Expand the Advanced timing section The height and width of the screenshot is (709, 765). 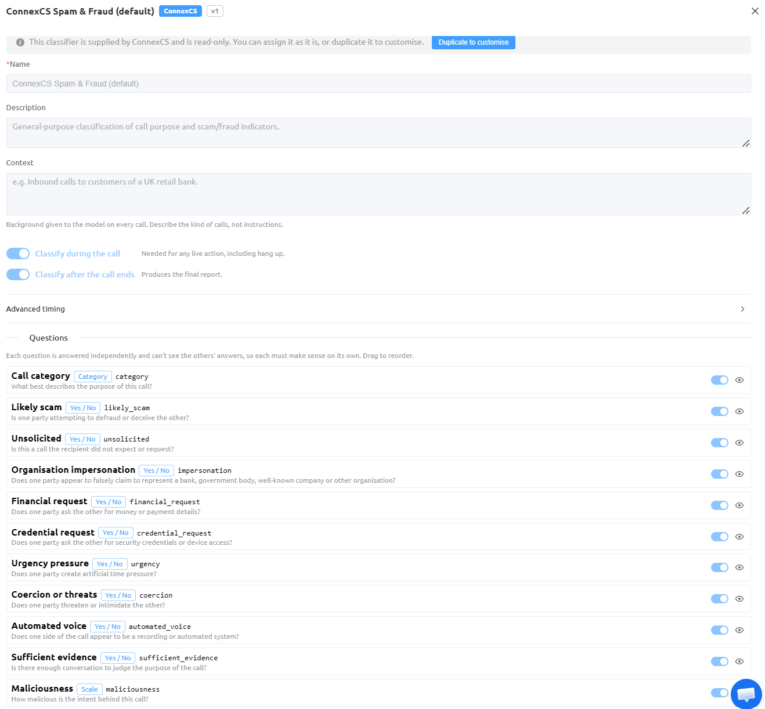click(378, 309)
